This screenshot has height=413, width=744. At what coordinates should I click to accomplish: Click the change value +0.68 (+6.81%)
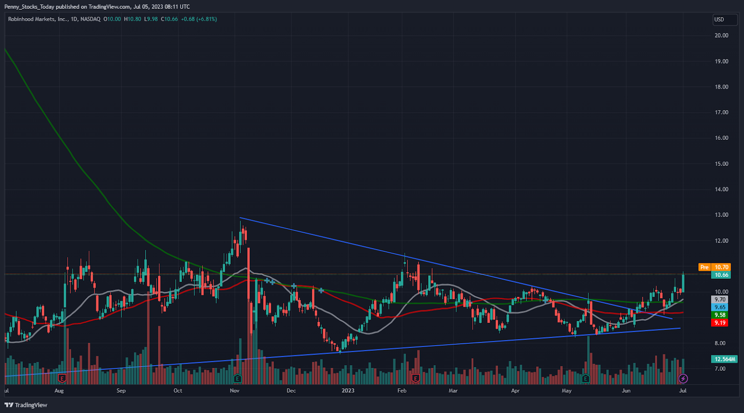point(199,19)
